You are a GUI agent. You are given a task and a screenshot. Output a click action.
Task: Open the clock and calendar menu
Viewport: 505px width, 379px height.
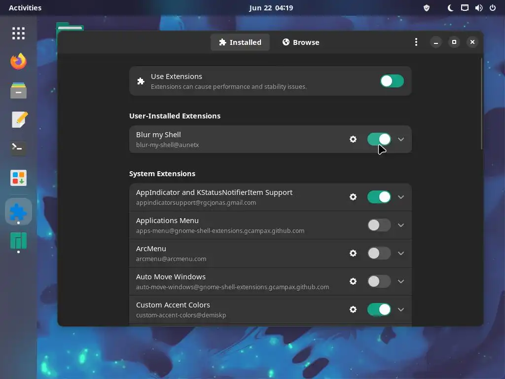pyautogui.click(x=271, y=8)
